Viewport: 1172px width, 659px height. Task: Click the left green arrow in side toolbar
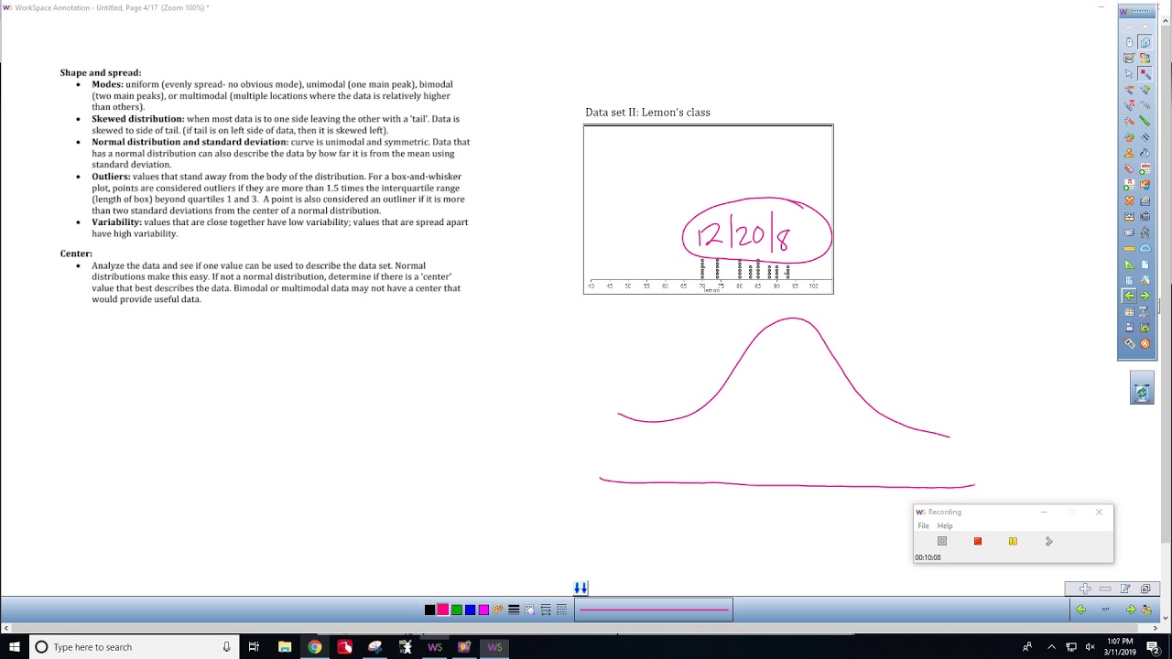coord(1129,296)
